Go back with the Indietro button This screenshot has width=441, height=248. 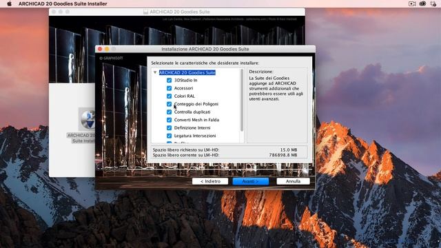pyautogui.click(x=210, y=181)
